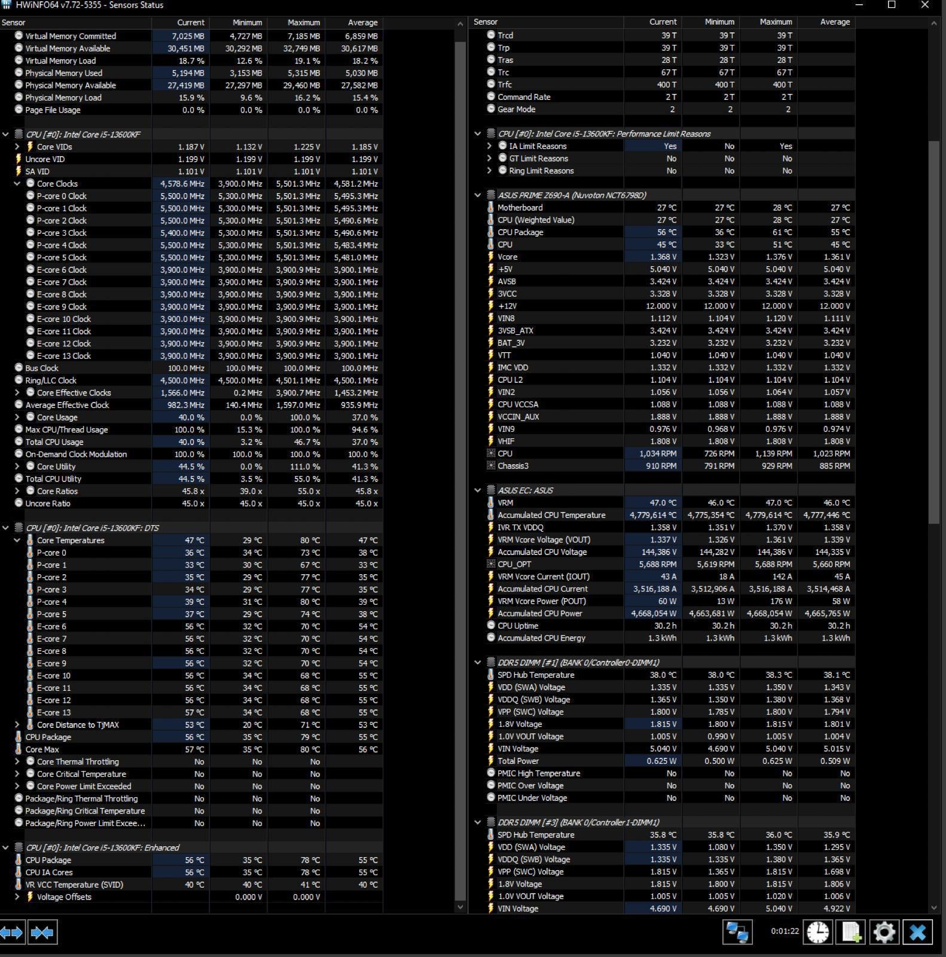This screenshot has height=957, width=946.
Task: Click the fan icon beside CPU_OPT
Action: click(491, 564)
